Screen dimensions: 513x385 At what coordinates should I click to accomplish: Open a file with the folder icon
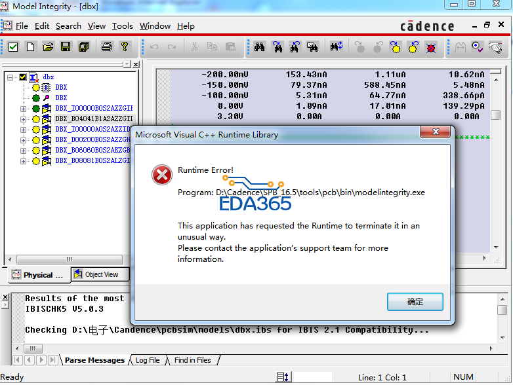click(x=48, y=47)
